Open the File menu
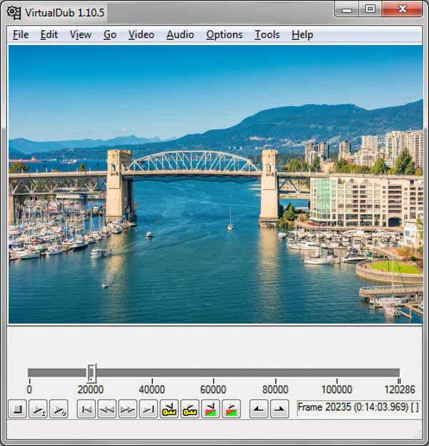429x446 pixels. click(21, 34)
